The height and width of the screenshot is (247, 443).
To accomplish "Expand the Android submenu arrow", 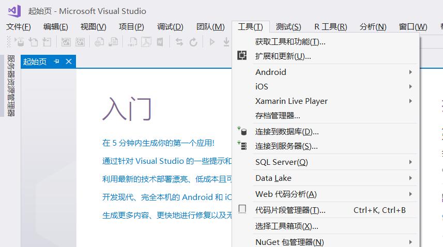I will coord(410,72).
